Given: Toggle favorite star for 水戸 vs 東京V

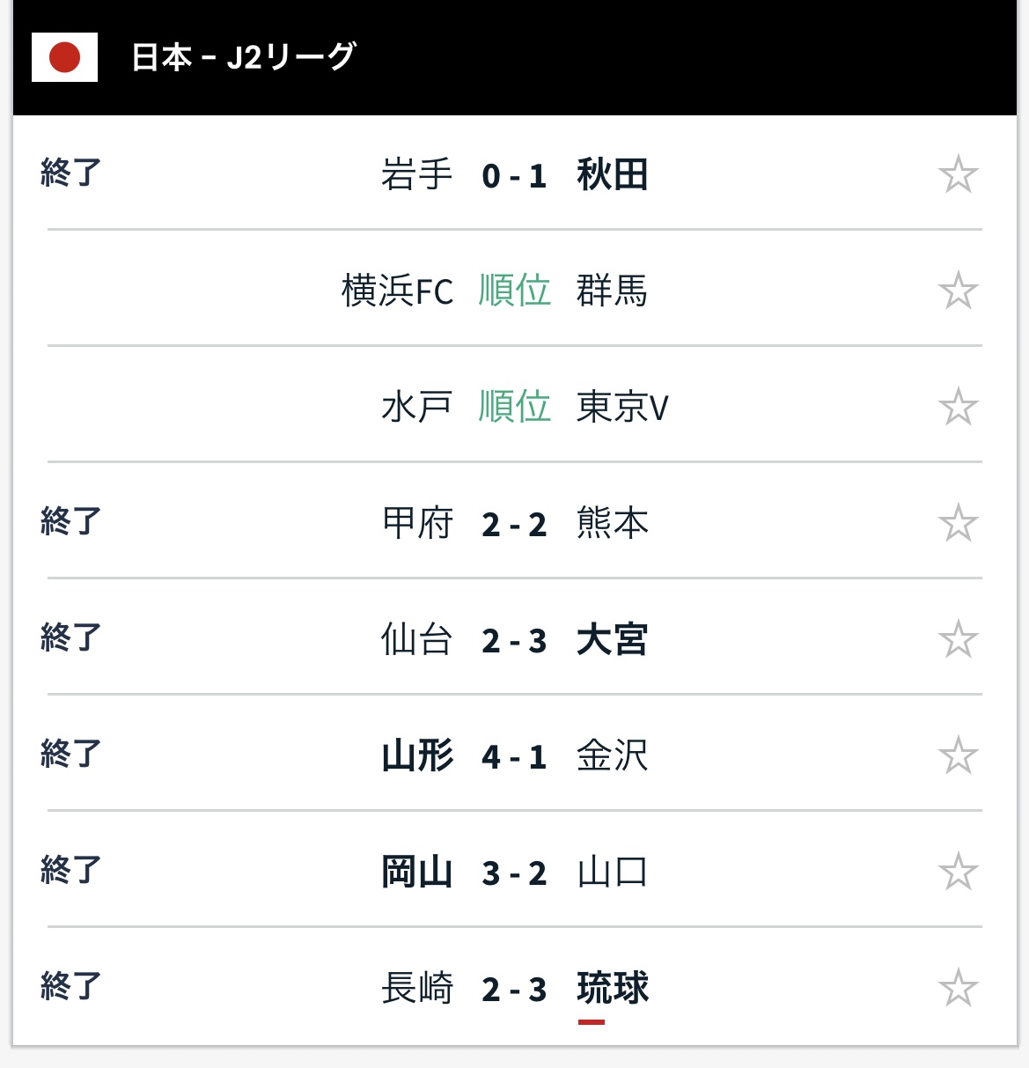Looking at the screenshot, I should tap(958, 407).
